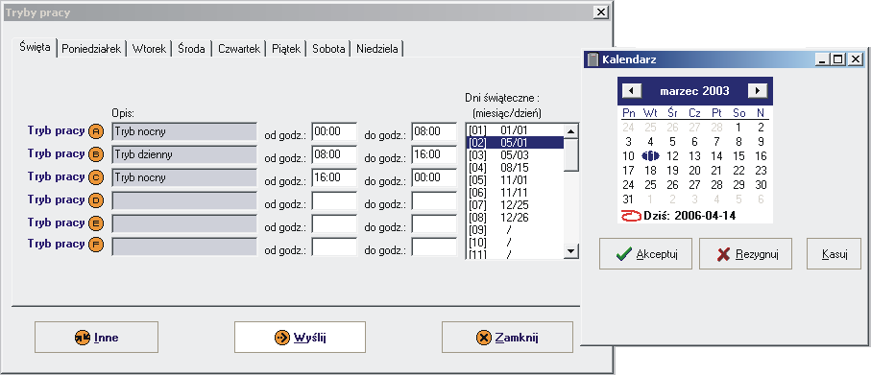Click Rezygnuj to cancel calendar
The width and height of the screenshot is (871, 375).
(x=745, y=254)
